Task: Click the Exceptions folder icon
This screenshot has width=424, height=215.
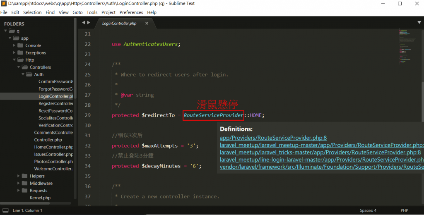Action: 20,53
